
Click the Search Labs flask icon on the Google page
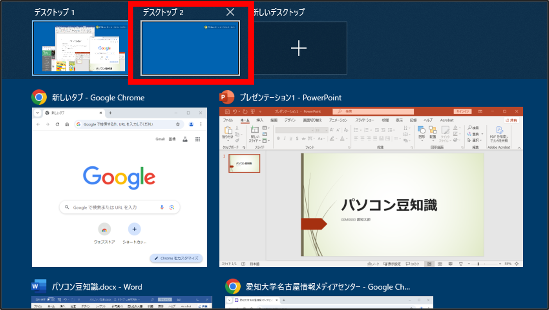185,139
